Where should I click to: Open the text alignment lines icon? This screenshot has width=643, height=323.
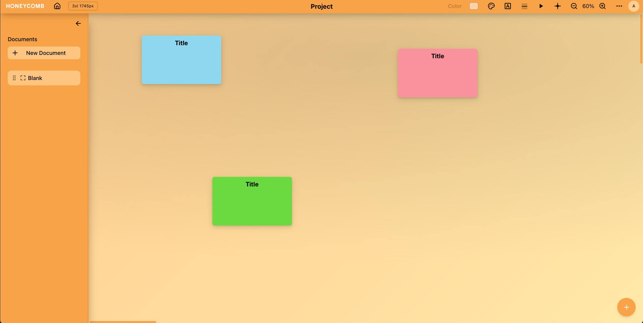[524, 6]
